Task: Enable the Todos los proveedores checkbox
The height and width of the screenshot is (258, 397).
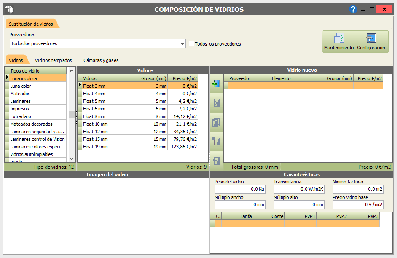Action: tap(192, 44)
